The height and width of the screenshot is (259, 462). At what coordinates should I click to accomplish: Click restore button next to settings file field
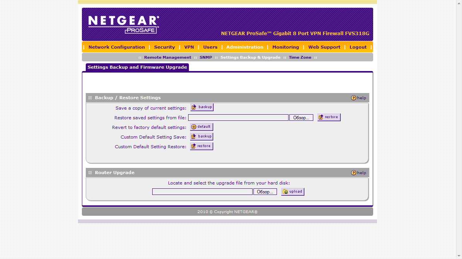click(x=329, y=117)
